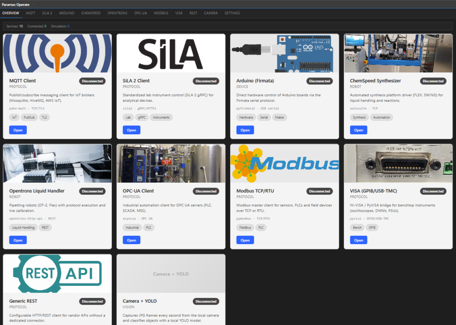456x325 pixels.
Task: Select the Arduino board image
Action: (285, 53)
